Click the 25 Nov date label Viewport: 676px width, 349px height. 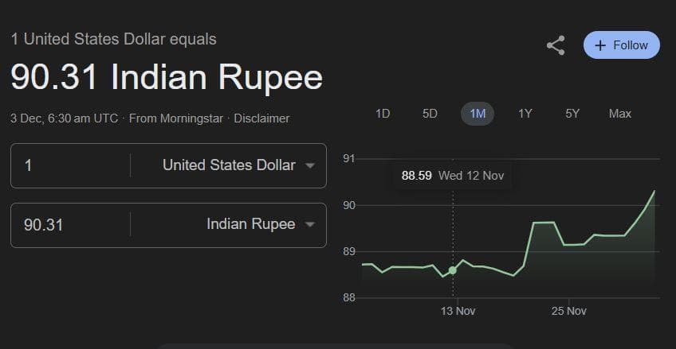(569, 311)
